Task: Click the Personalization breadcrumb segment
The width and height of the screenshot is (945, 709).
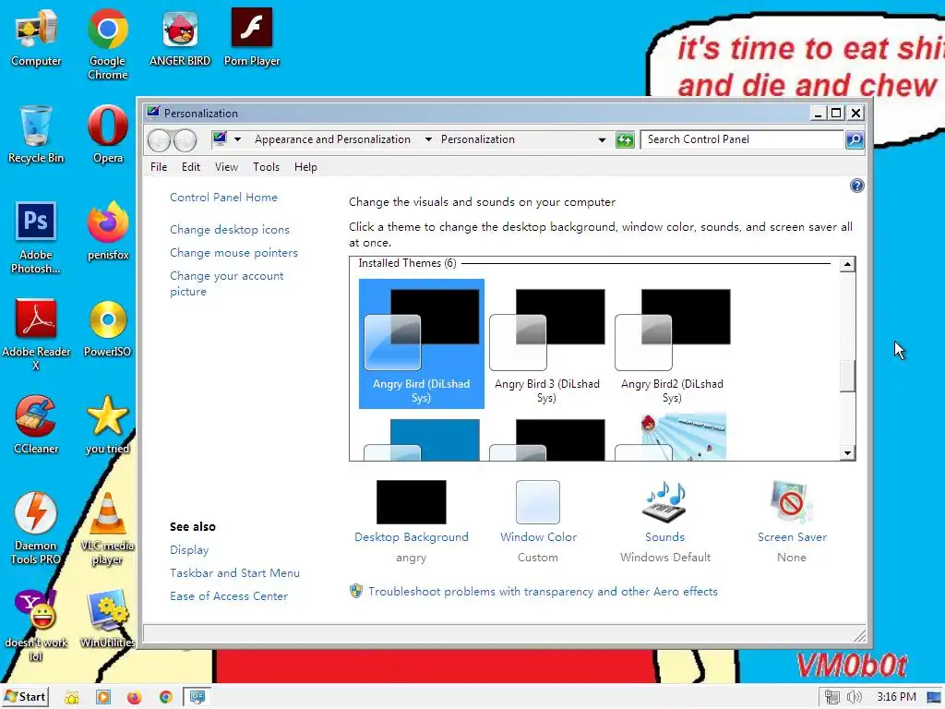Action: (477, 139)
